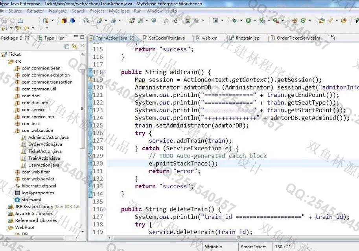The height and width of the screenshot is (251, 359).
Task: Click the Save All toolbar icon
Action: pyautogui.click(x=12, y=20)
